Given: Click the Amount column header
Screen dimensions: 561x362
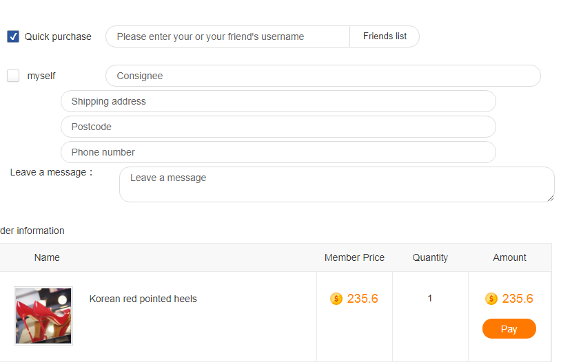Looking at the screenshot, I should 509,257.
